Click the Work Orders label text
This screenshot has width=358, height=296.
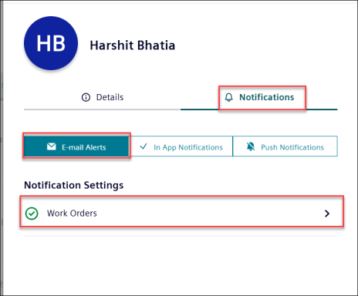coord(72,214)
